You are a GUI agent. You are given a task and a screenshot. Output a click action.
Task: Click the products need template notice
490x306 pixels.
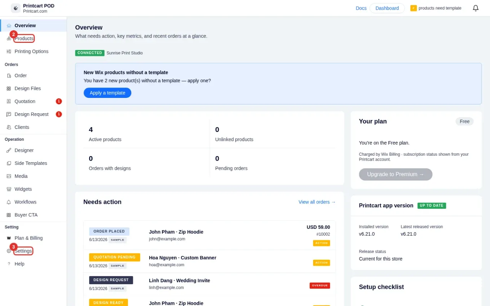pos(436,8)
